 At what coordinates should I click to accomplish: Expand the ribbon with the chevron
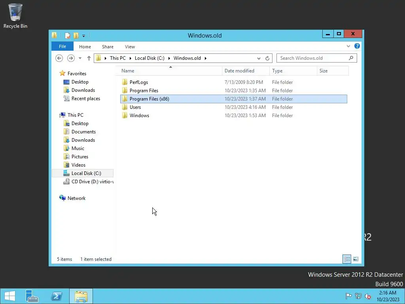(x=348, y=46)
